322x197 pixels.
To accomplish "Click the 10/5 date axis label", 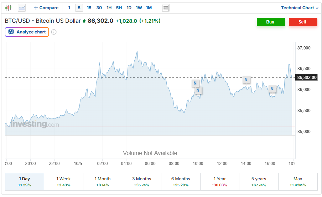I will click(x=78, y=164).
